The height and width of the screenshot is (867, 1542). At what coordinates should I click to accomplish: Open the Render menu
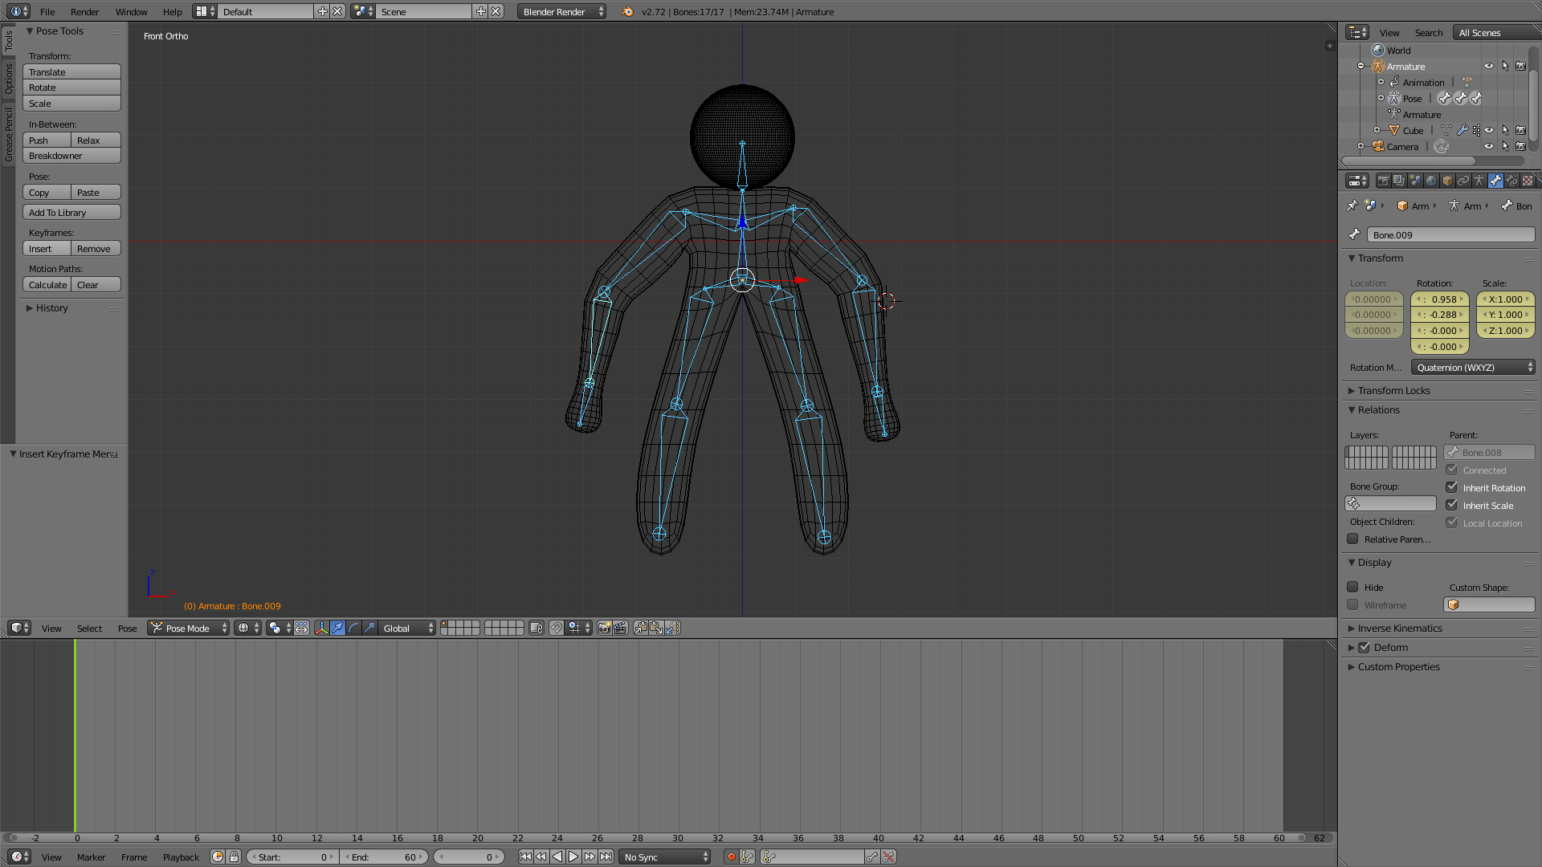[x=84, y=11]
